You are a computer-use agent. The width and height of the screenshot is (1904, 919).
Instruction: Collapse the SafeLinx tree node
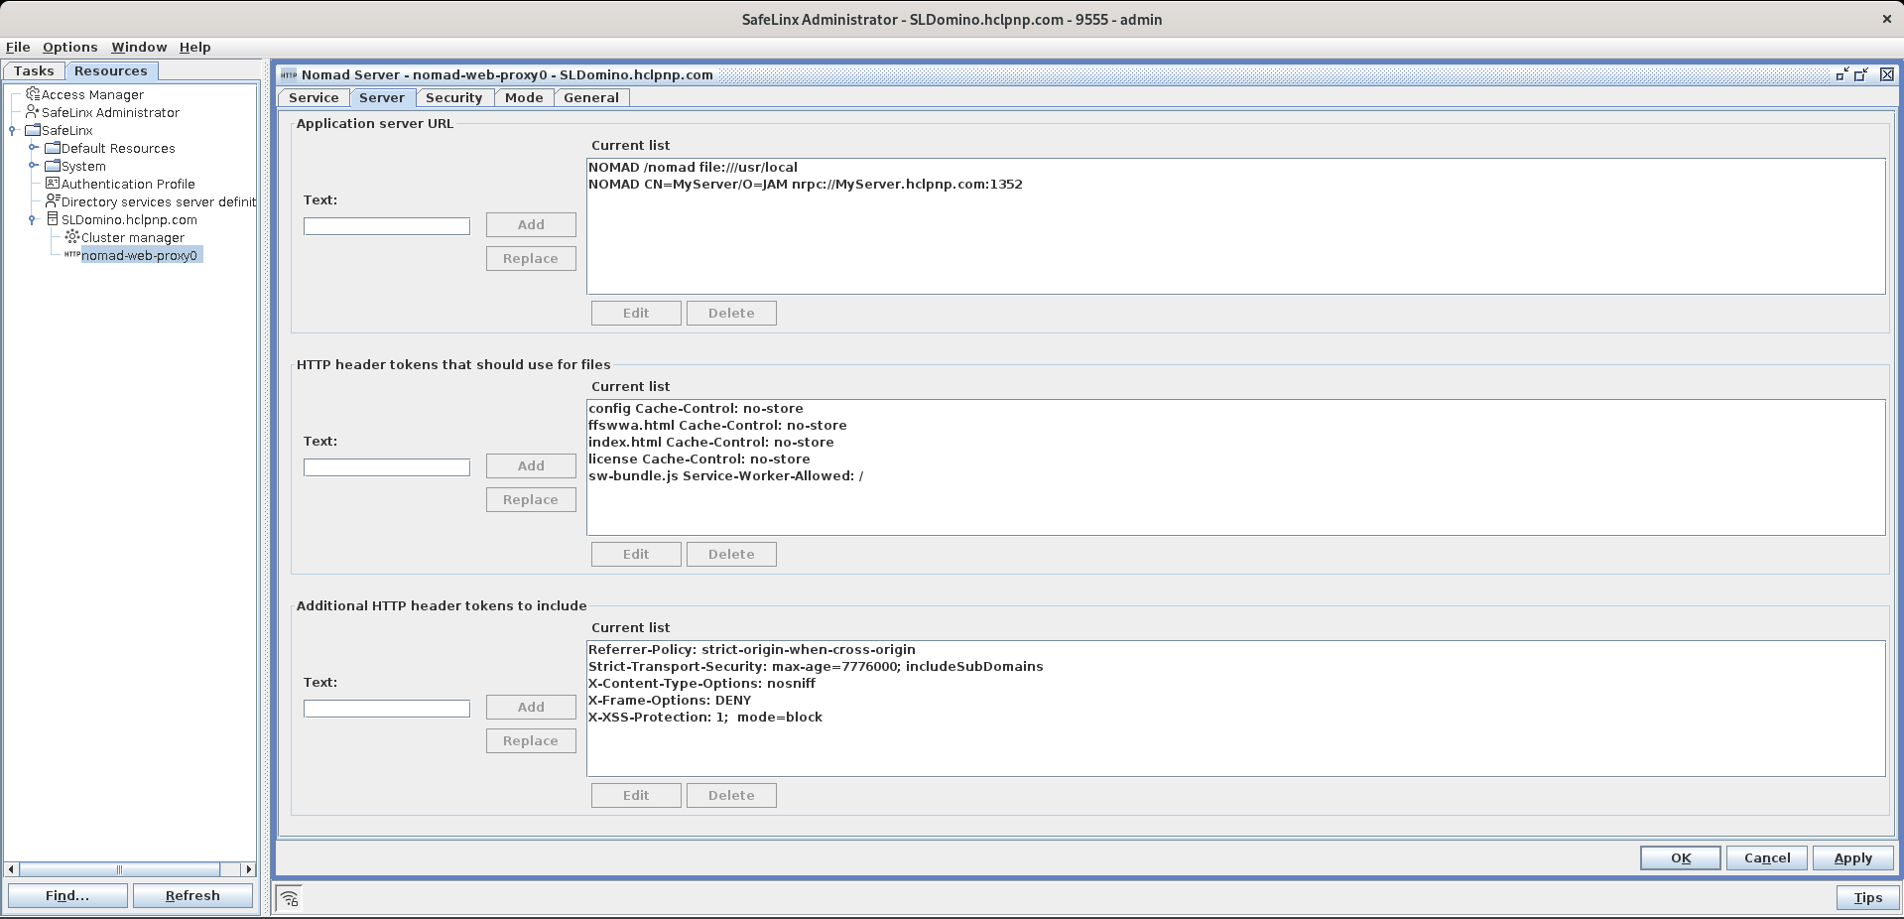[13, 130]
